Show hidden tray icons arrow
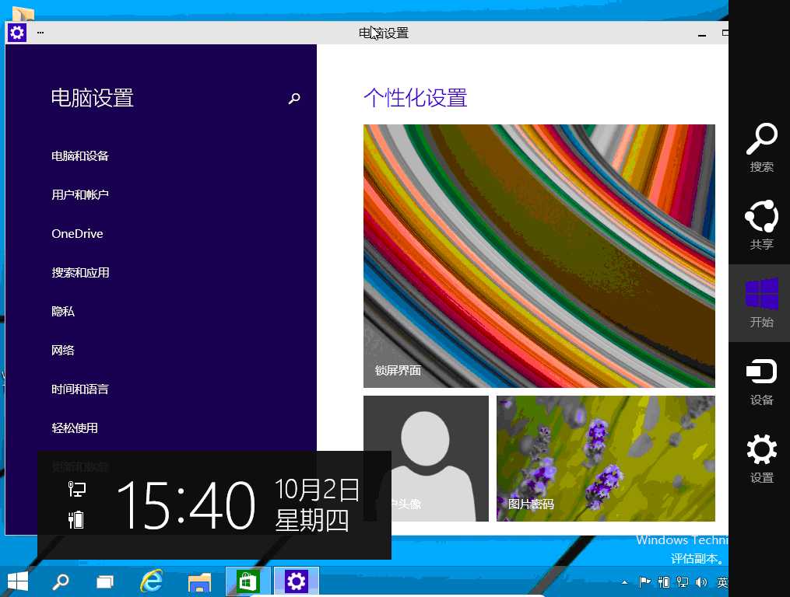Viewport: 790px width, 597px height. [625, 582]
